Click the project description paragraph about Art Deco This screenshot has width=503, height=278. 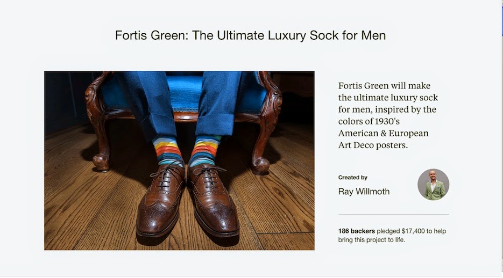[x=388, y=115]
